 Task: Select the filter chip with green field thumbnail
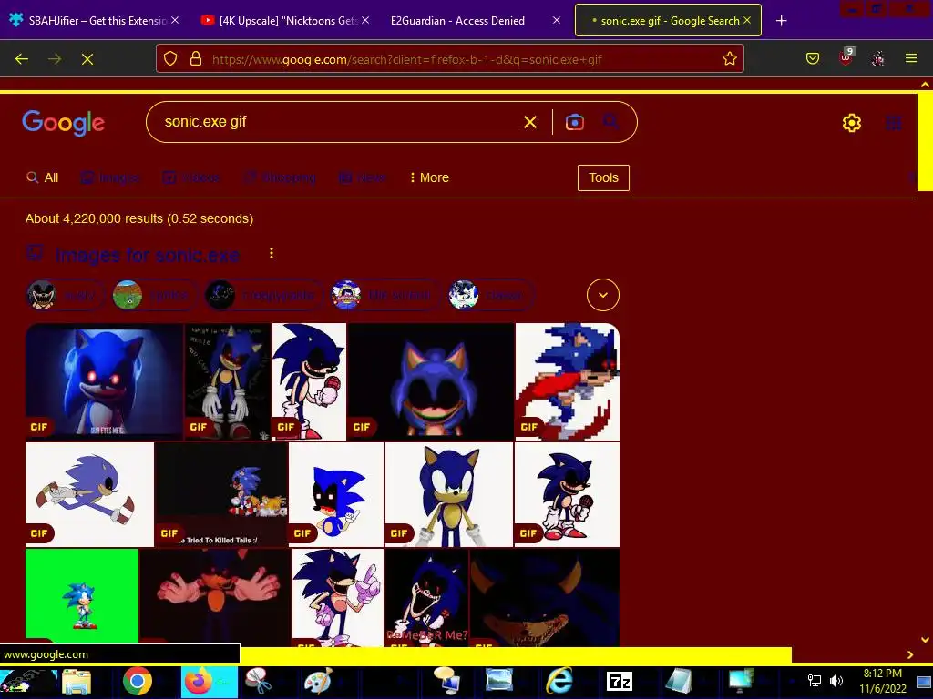tap(155, 296)
